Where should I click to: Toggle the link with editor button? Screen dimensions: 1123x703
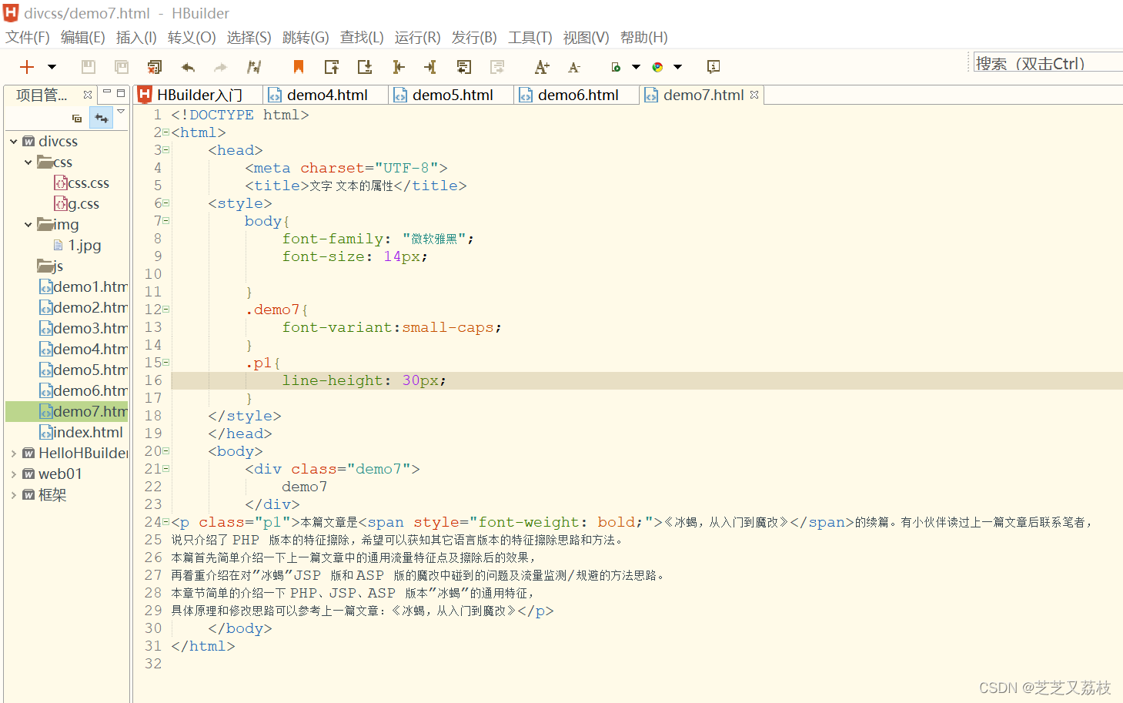click(102, 118)
